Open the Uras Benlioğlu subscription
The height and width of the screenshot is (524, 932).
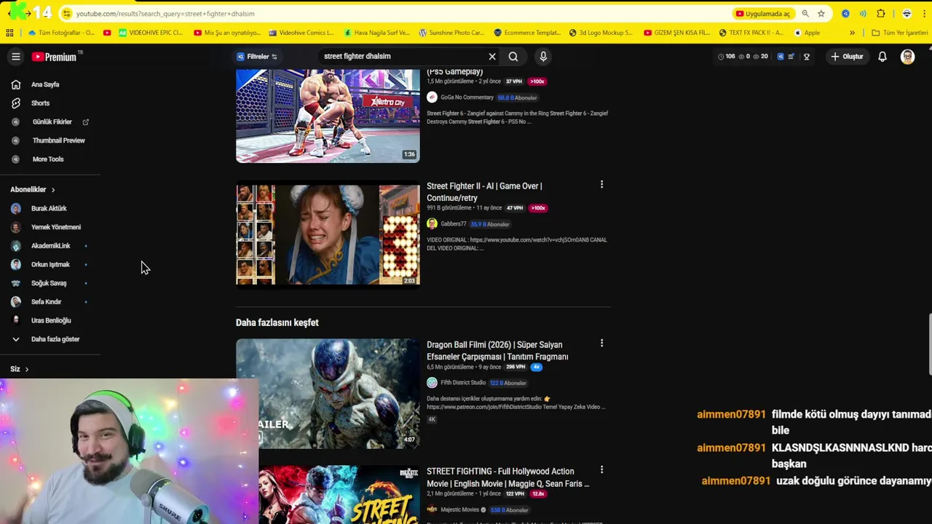pyautogui.click(x=50, y=320)
